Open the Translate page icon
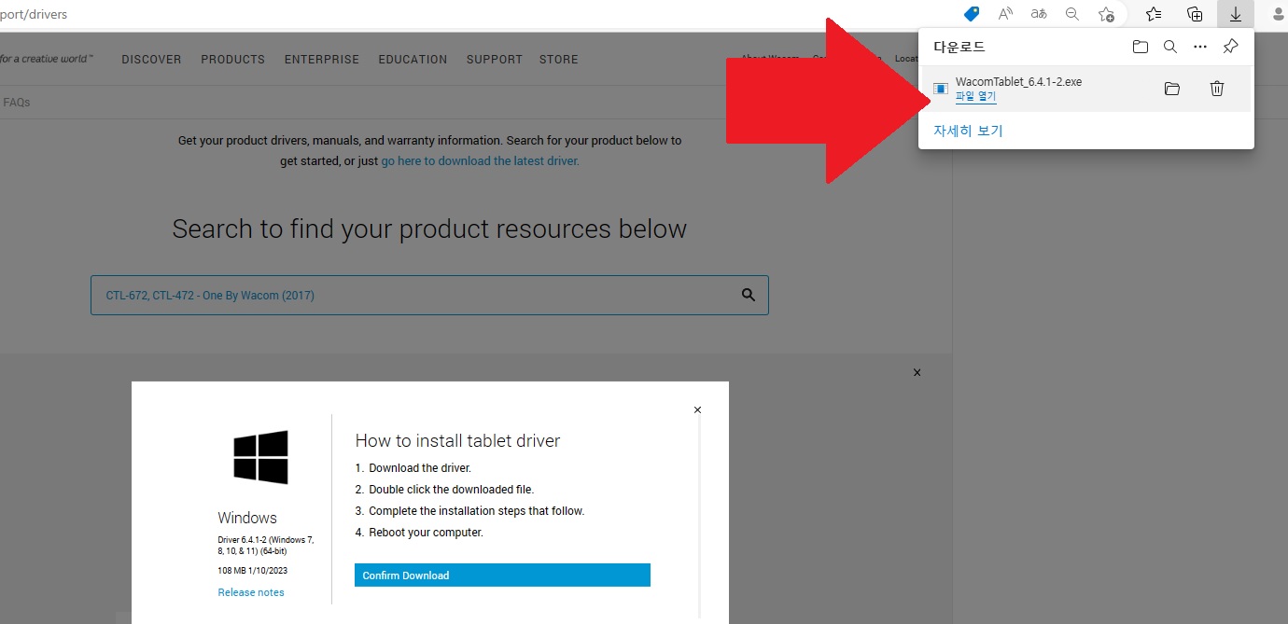Screen dimensions: 1288x624 pos(1039,14)
